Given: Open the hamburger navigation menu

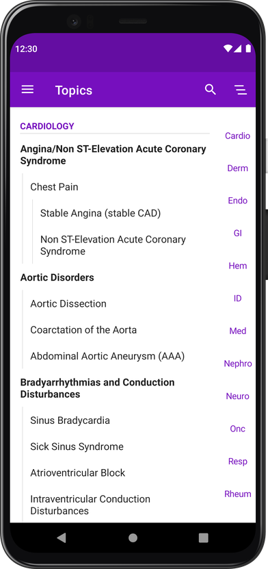Looking at the screenshot, I should 27,90.
